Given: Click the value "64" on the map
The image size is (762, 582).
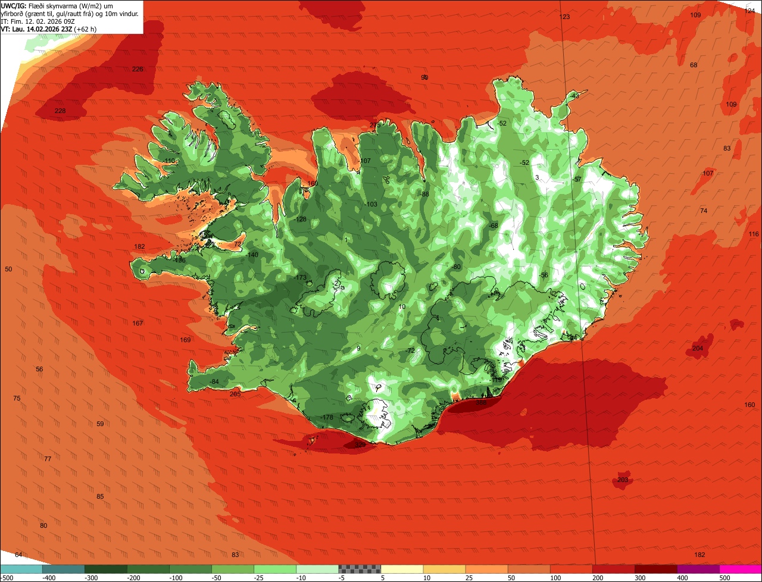Looking at the screenshot, I should 18,555.
